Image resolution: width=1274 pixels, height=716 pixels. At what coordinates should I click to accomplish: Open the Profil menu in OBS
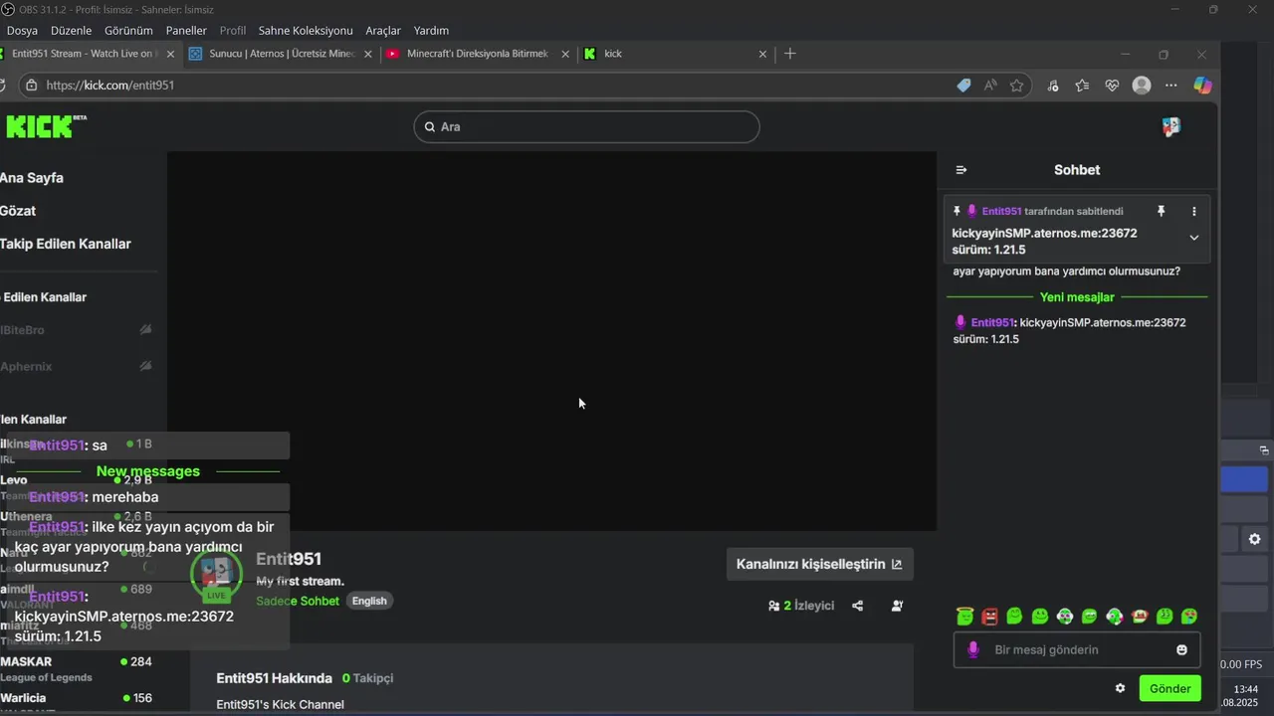(x=233, y=30)
